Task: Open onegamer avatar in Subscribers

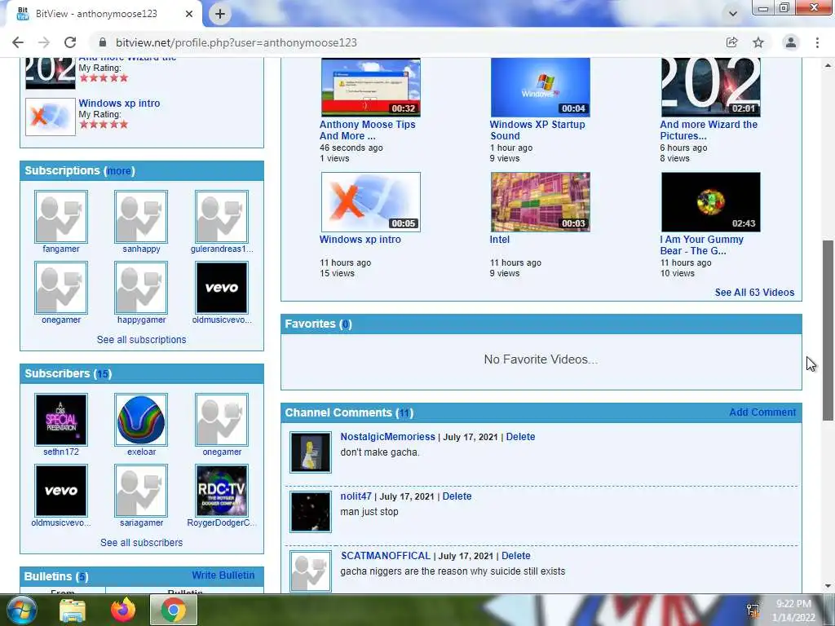Action: [222, 420]
